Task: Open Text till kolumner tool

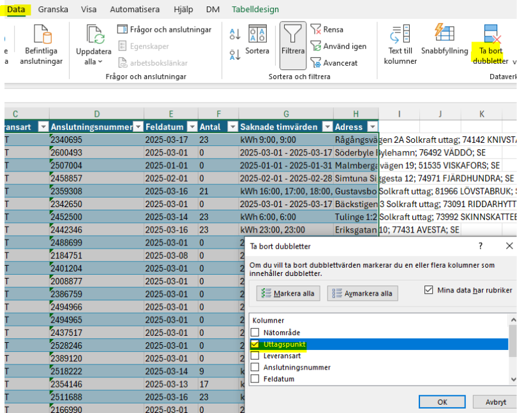Action: coord(400,35)
